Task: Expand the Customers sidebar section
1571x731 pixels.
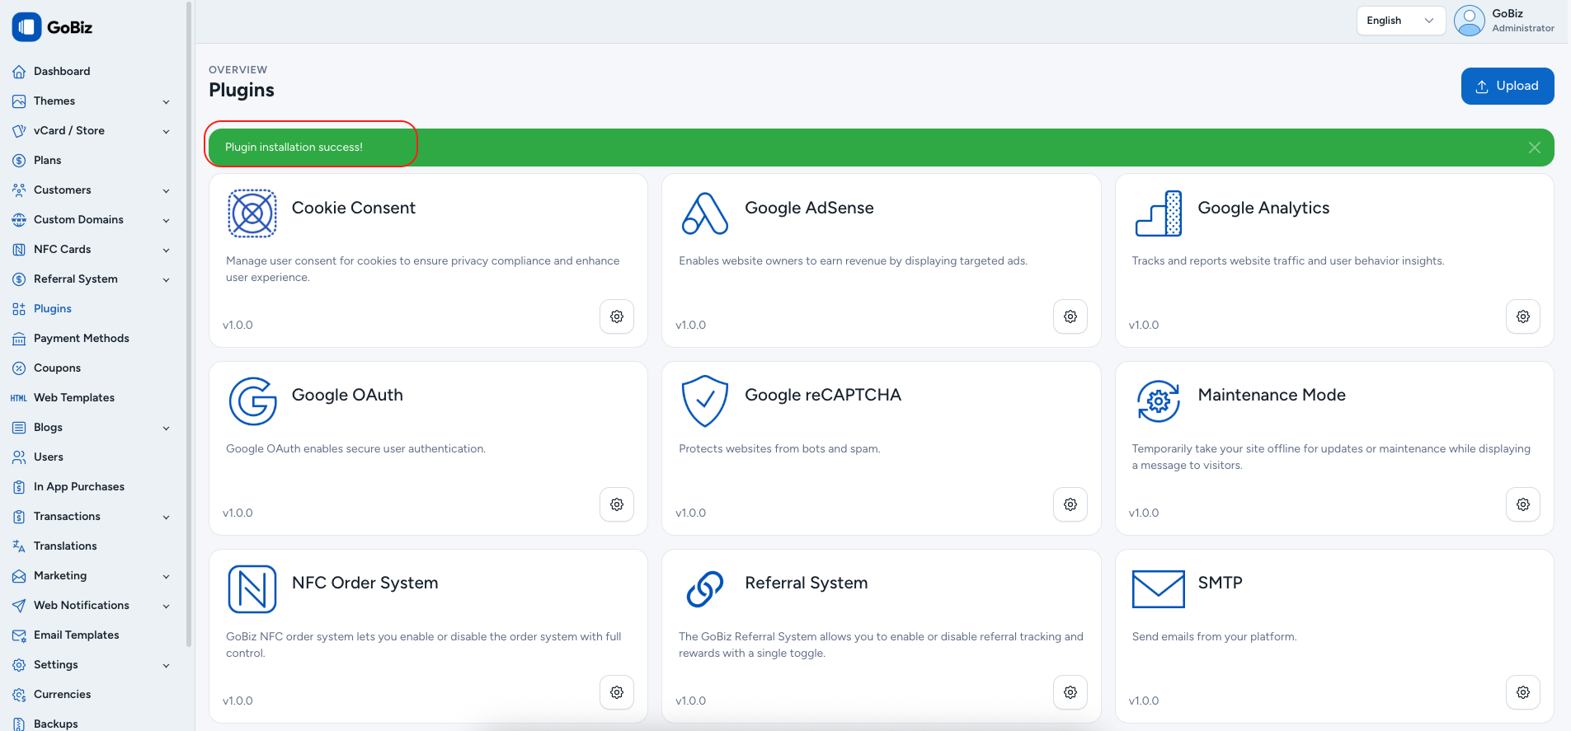Action: pos(91,190)
